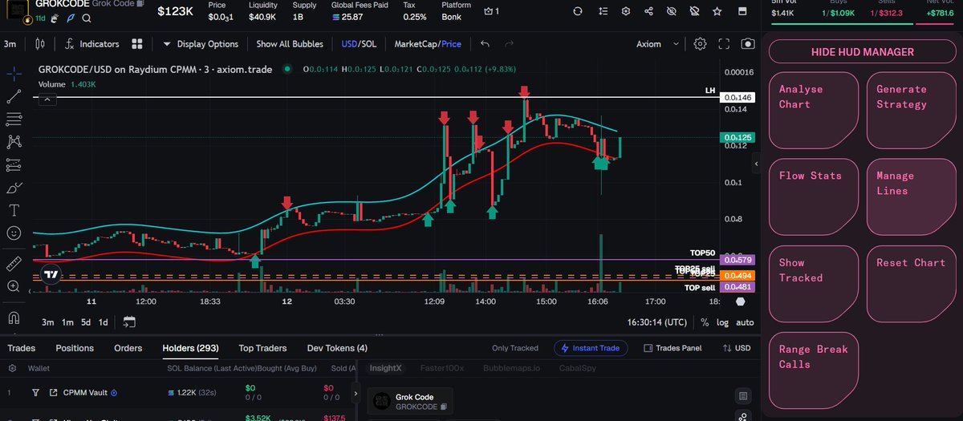Switch chart to MarketCap view
The height and width of the screenshot is (421, 963).
point(415,44)
